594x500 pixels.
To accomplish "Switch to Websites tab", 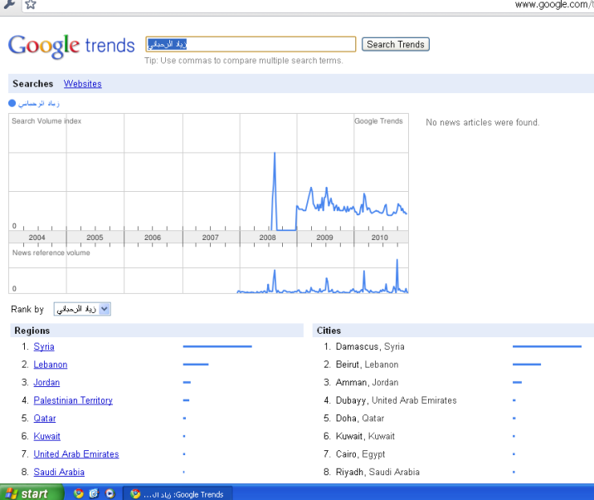I will 82,84.
